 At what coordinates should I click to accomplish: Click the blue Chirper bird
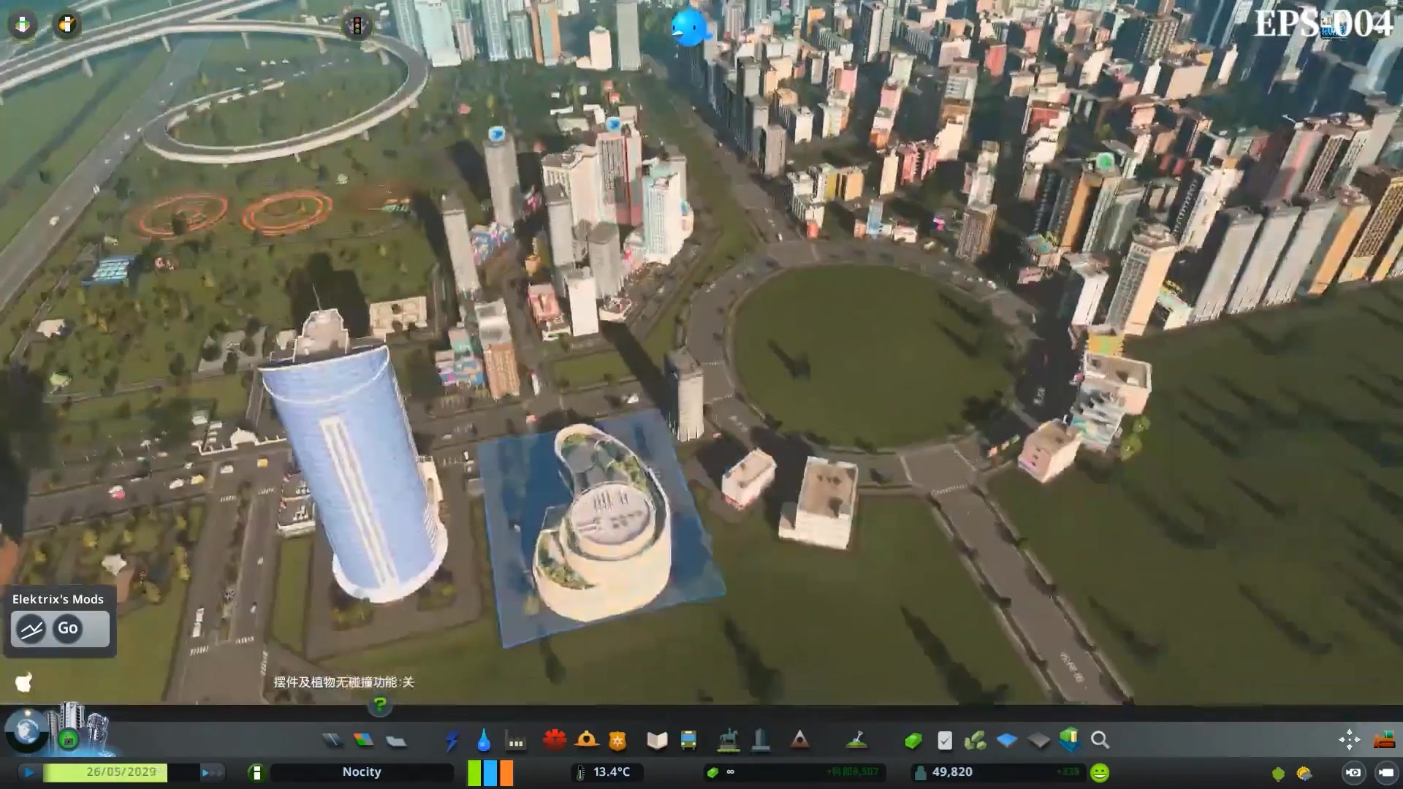pyautogui.click(x=690, y=28)
